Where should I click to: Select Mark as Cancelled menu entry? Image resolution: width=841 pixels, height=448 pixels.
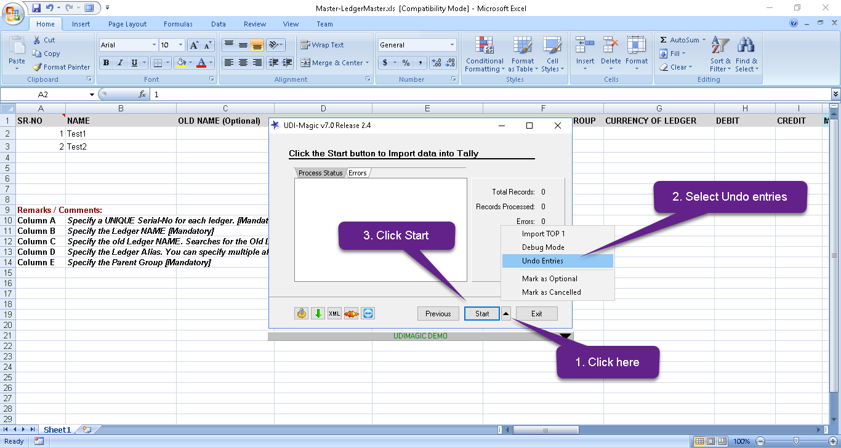pyautogui.click(x=558, y=292)
